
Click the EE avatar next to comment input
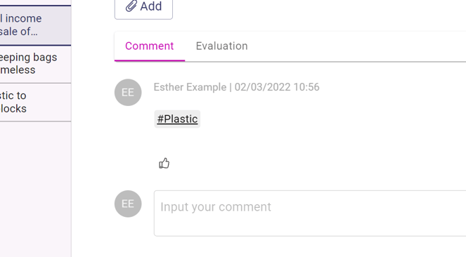128,204
